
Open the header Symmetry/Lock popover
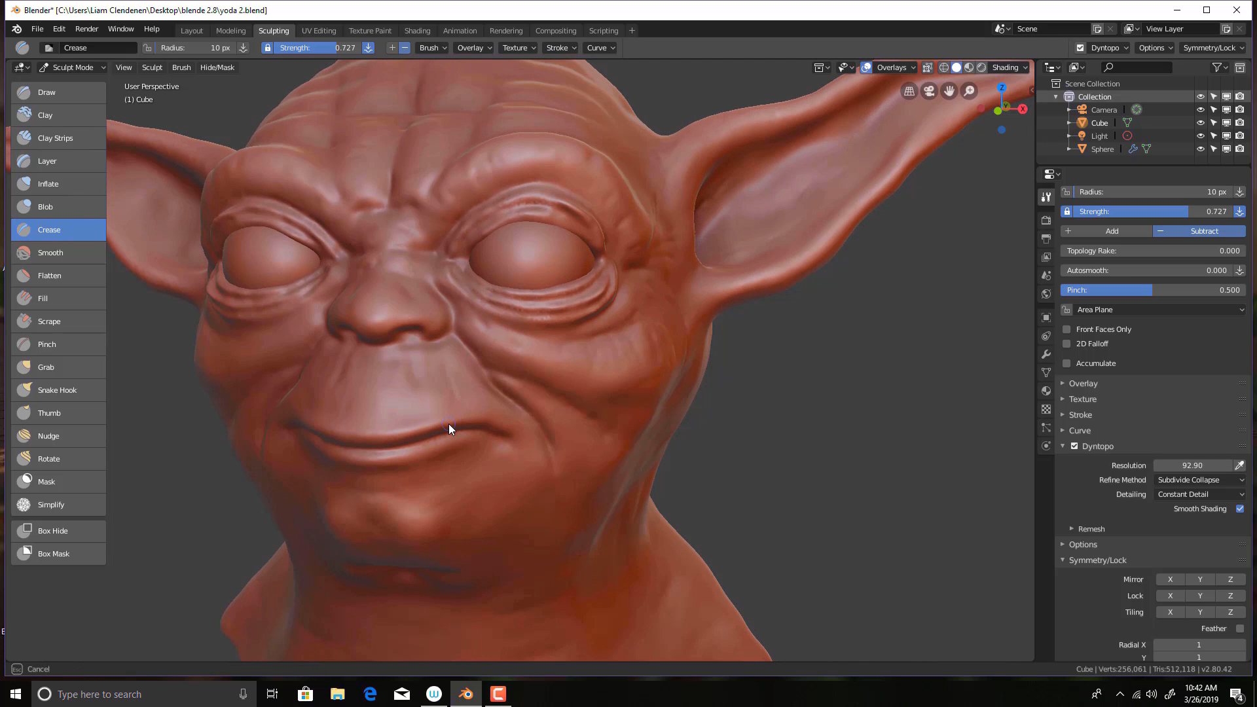point(1213,48)
